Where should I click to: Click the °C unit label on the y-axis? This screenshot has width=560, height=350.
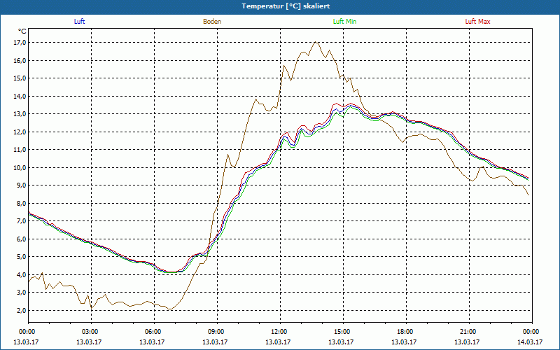coord(22,31)
